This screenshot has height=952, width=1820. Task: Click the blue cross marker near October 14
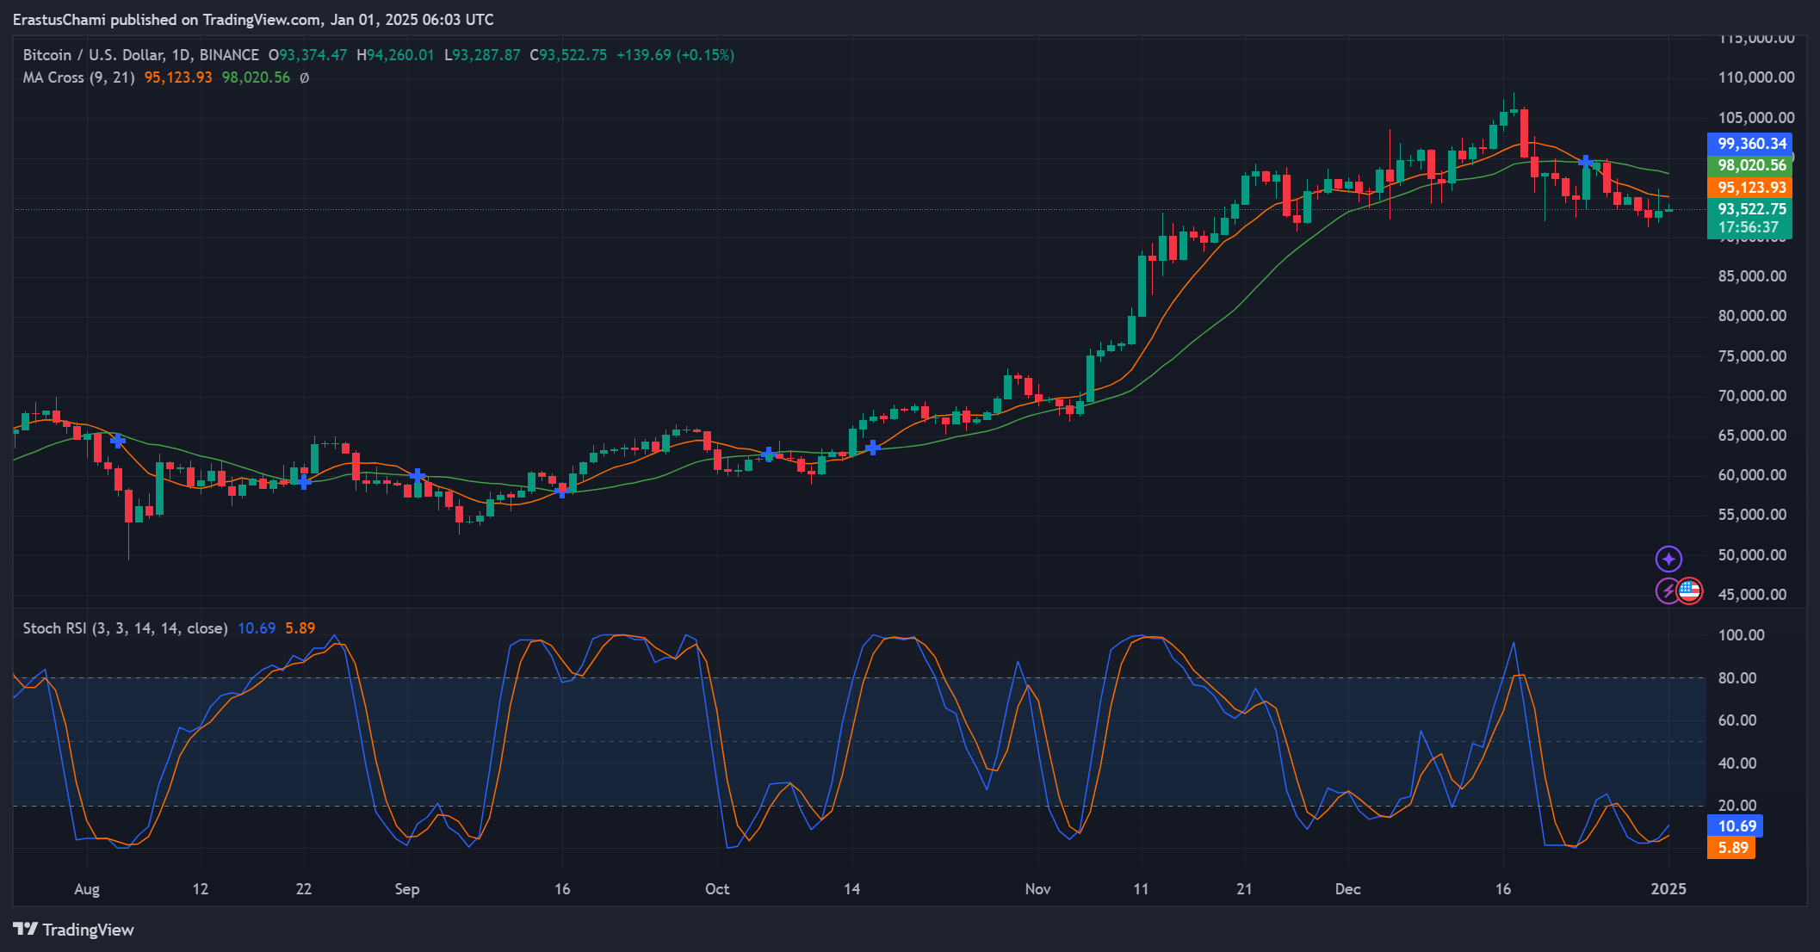[x=873, y=448]
